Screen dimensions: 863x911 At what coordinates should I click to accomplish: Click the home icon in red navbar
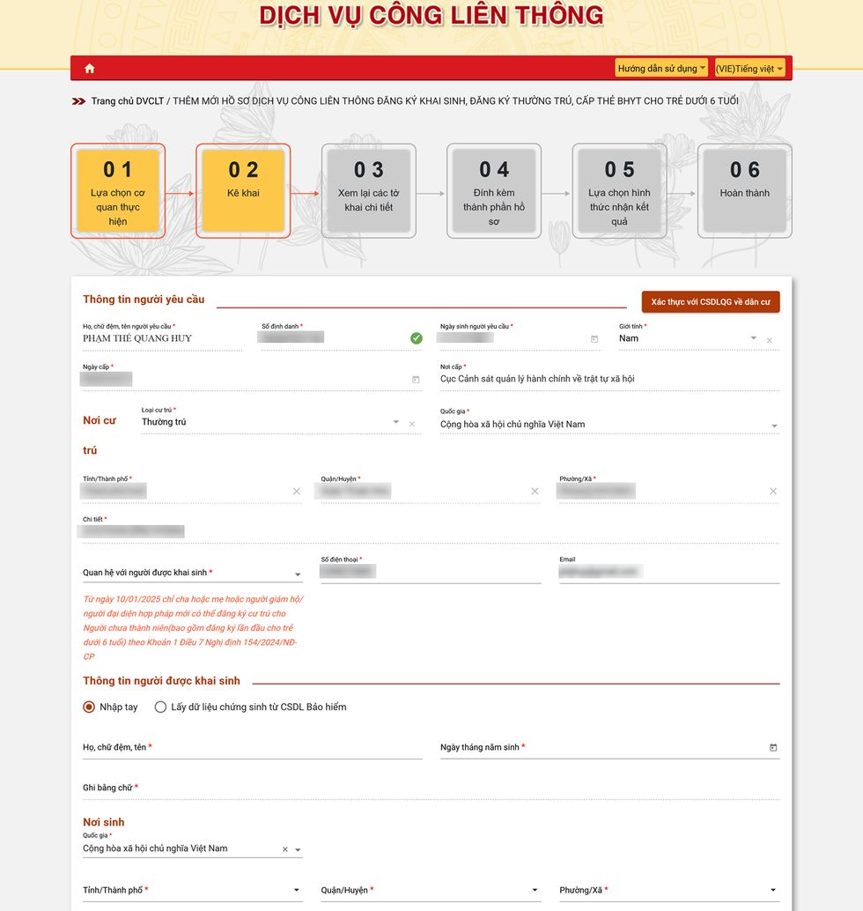[90, 69]
